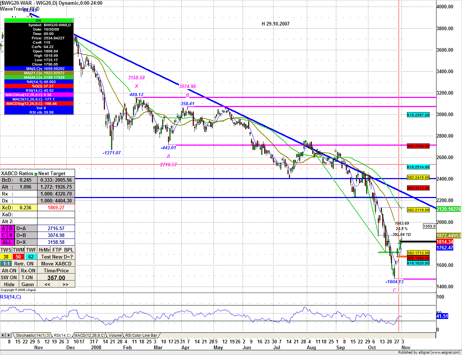This screenshot has width=462, height=355.
Task: Click the RSI(14,C) 40.02 data row
Action: 39,90
